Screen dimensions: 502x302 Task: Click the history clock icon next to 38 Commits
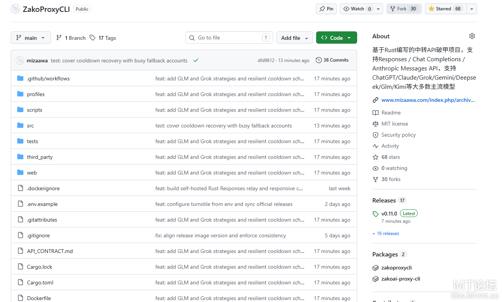pyautogui.click(x=318, y=60)
